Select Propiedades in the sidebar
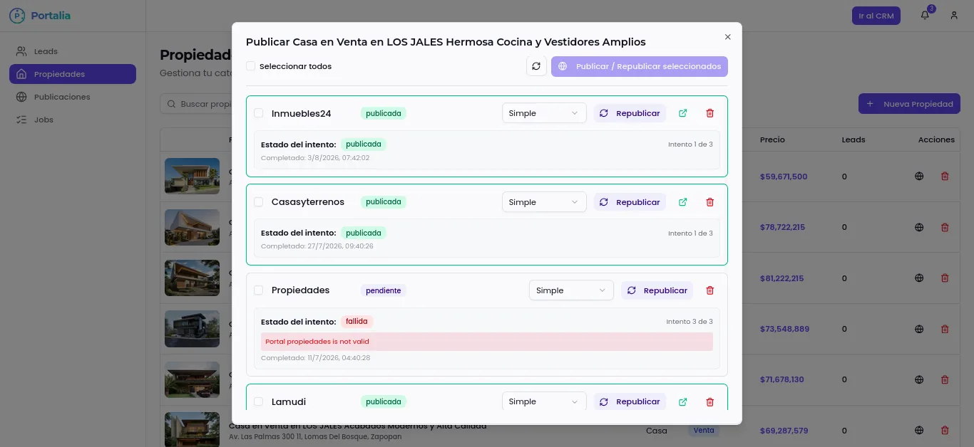Image resolution: width=974 pixels, height=447 pixels. pyautogui.click(x=73, y=74)
